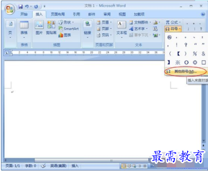The width and height of the screenshot is (208, 171).
Task: Insert the ampersand symbol
Action: click(203, 54)
